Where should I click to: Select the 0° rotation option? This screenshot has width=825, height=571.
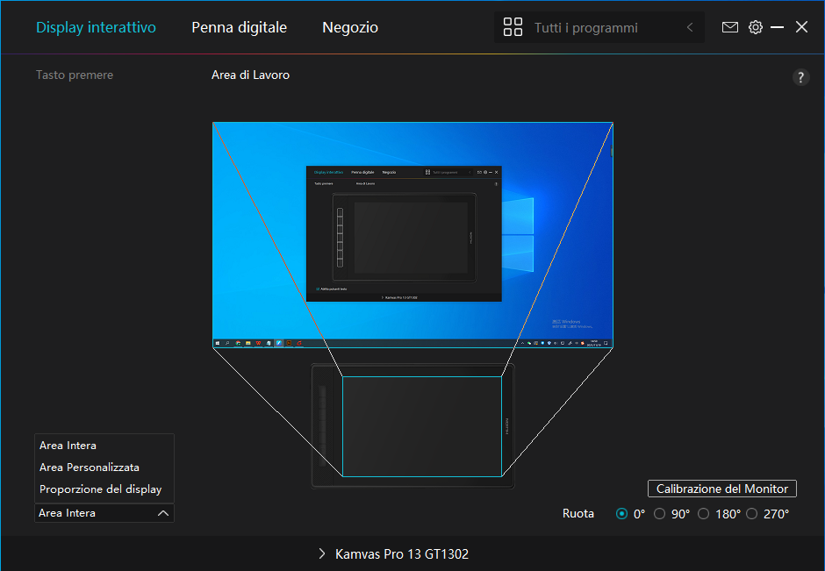(622, 514)
